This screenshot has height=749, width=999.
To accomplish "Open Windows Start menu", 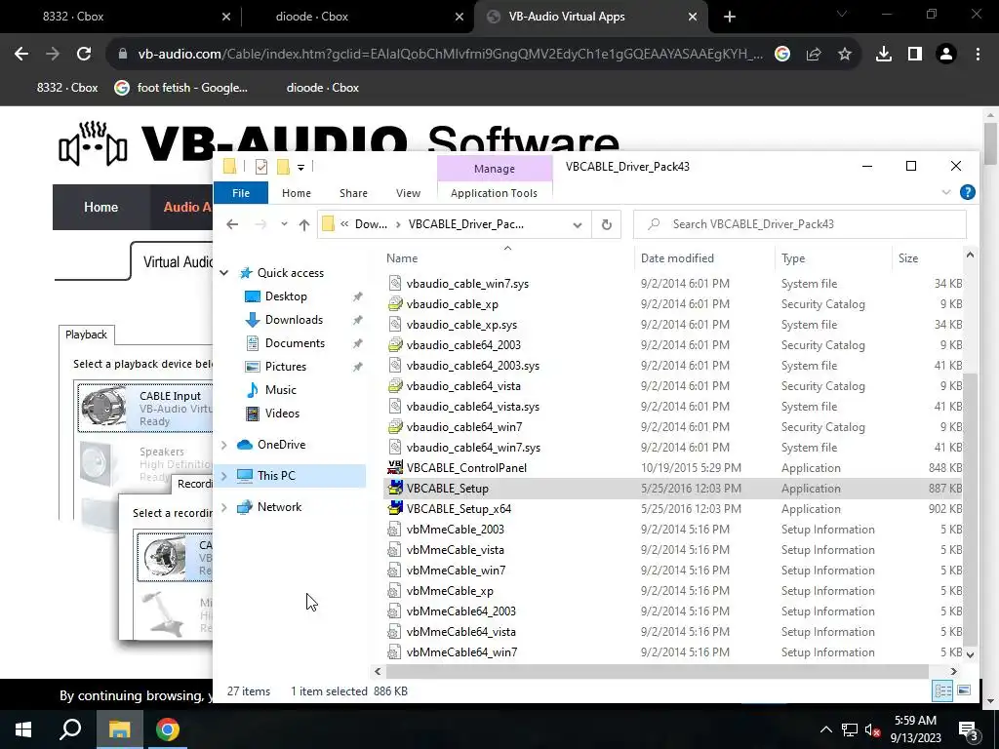I will click(23, 729).
